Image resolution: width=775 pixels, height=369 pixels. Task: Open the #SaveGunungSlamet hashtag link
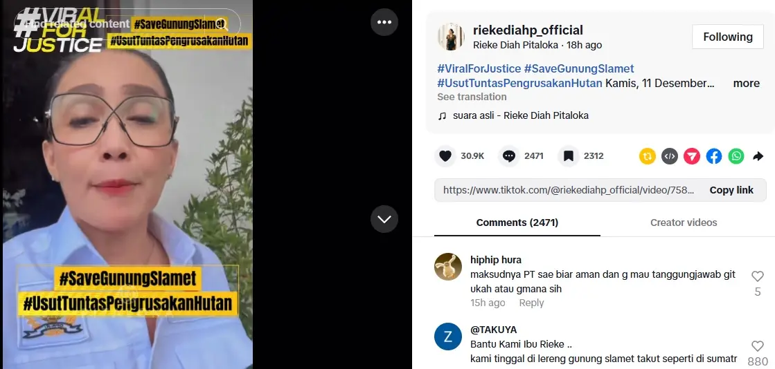click(x=579, y=68)
